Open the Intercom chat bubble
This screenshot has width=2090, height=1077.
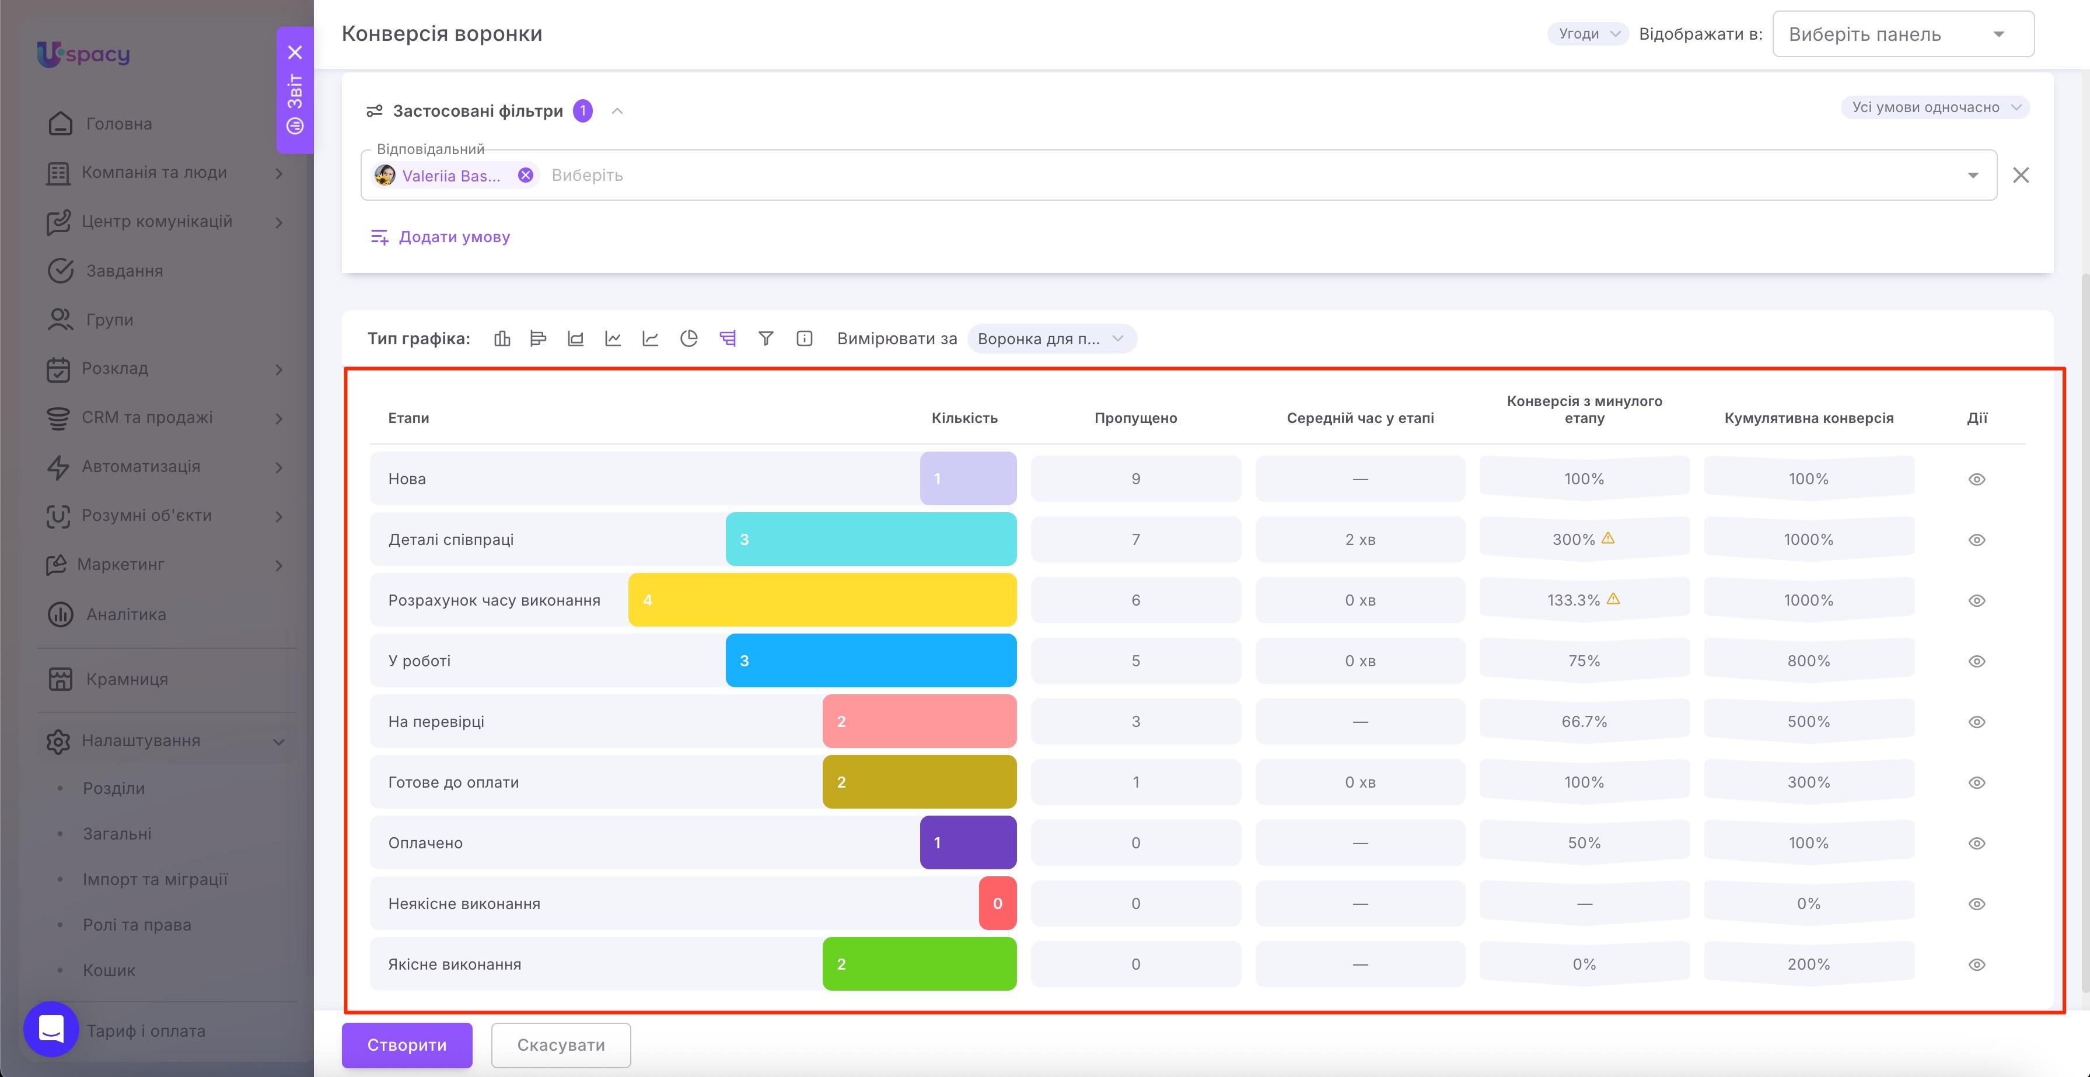point(51,1029)
